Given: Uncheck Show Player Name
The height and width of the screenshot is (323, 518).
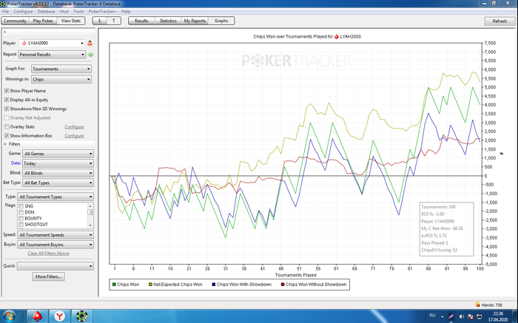Looking at the screenshot, I should pos(7,90).
